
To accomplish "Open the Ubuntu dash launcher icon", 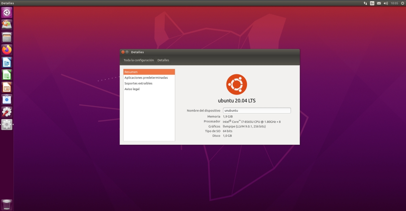I will click(x=6, y=12).
